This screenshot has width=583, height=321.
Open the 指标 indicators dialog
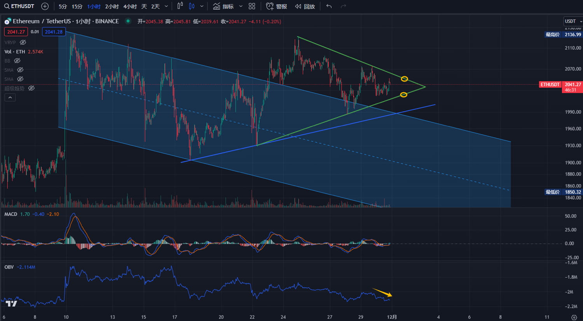point(228,7)
